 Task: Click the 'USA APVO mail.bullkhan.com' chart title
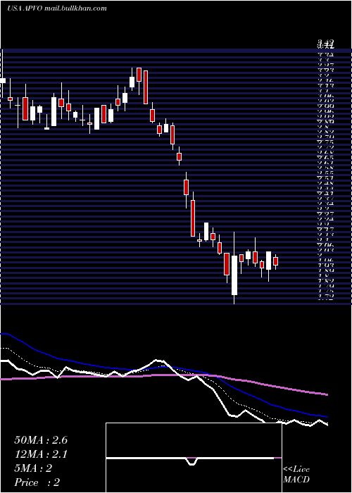(x=56, y=8)
